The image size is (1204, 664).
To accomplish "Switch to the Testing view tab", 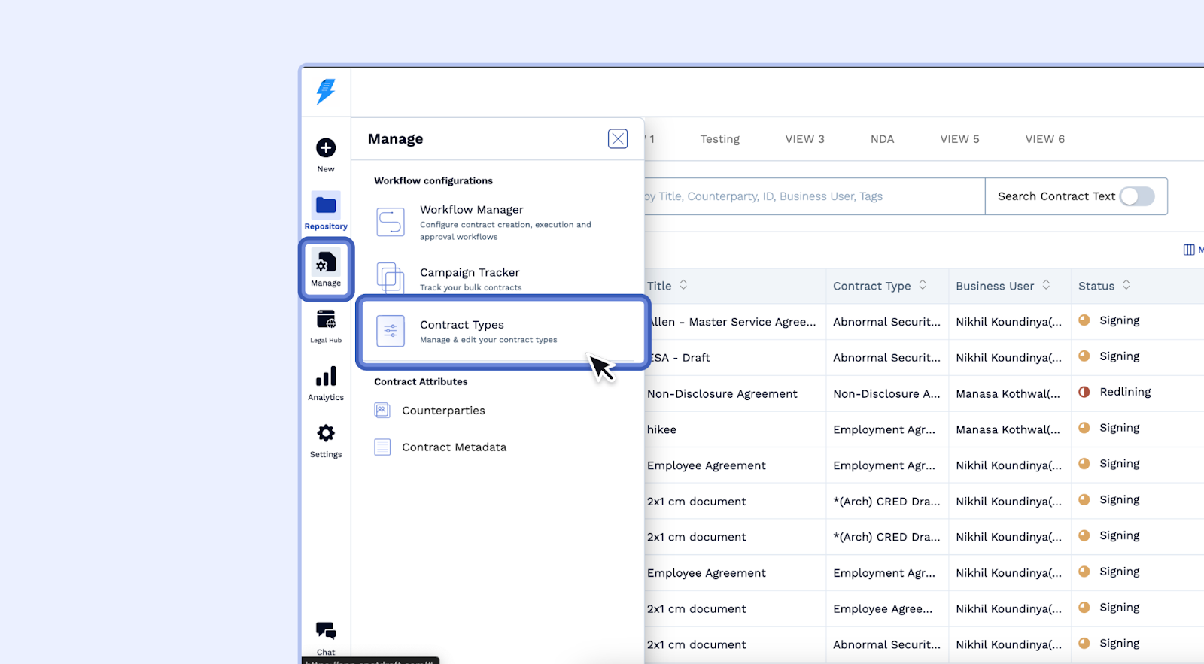I will tap(720, 139).
